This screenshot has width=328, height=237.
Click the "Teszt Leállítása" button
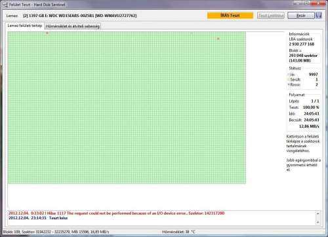click(271, 16)
